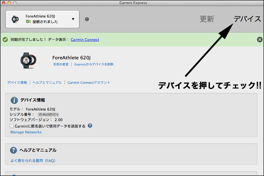Jump to ヘルプとマニュアル section link
This screenshot has width=264, height=176.
(47, 83)
